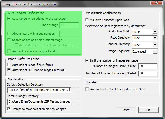This screenshot has height=119, width=165.
Task: Click the Default Image Directory path field
Action: (39, 101)
